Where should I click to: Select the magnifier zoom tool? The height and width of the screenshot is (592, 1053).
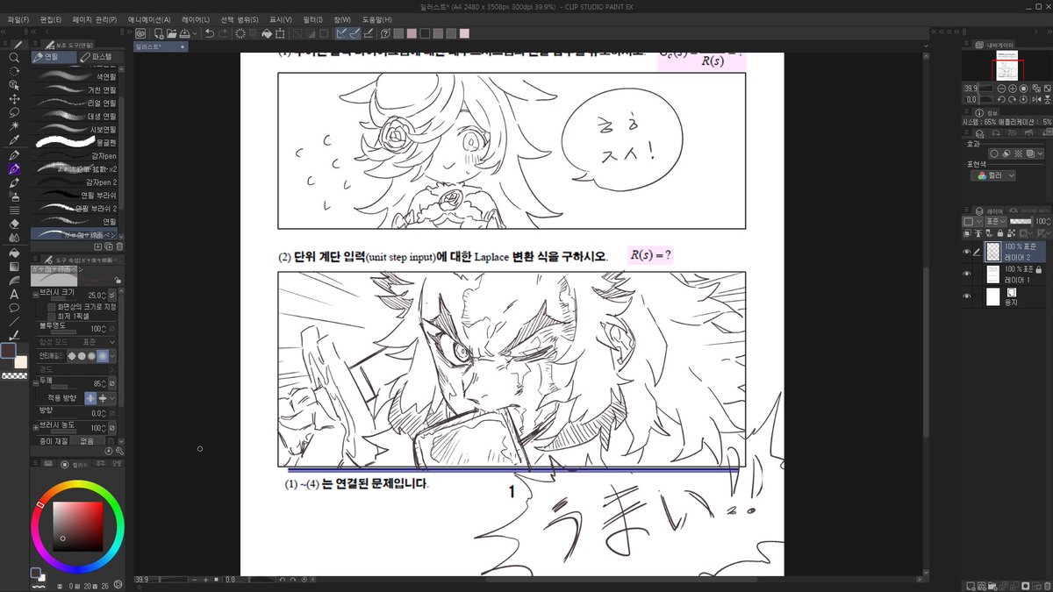(14, 57)
